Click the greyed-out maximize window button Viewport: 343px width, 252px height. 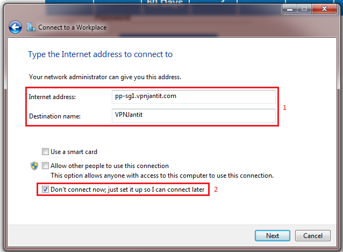pos(304,9)
